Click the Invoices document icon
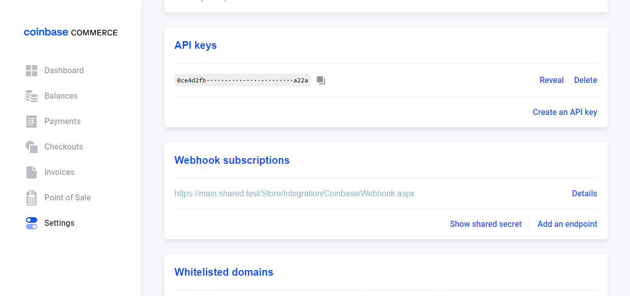The width and height of the screenshot is (630, 296). click(32, 172)
